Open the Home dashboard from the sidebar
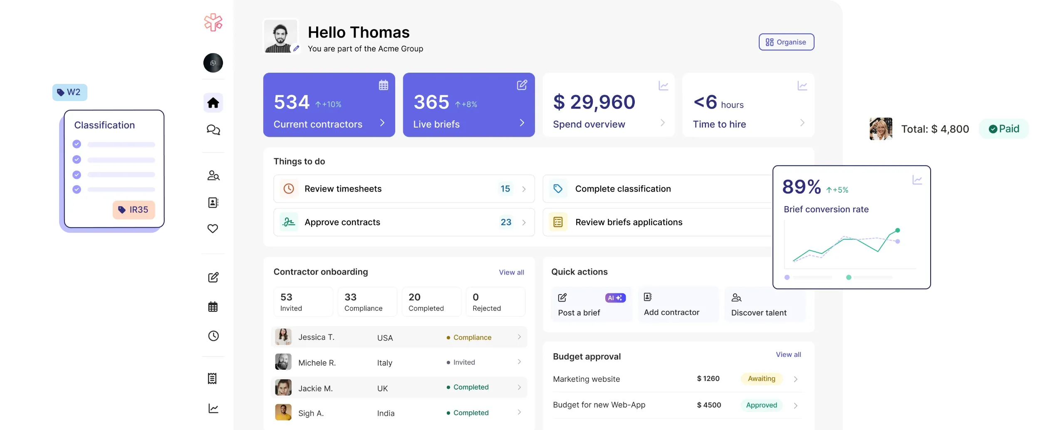Viewport: 1040px width, 430px height. pos(213,103)
